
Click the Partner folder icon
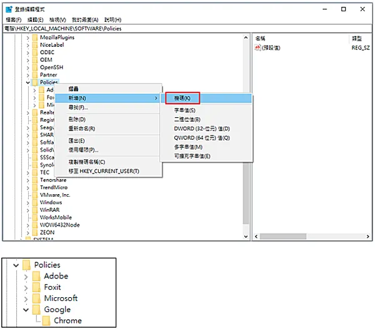pyautogui.click(x=35, y=75)
